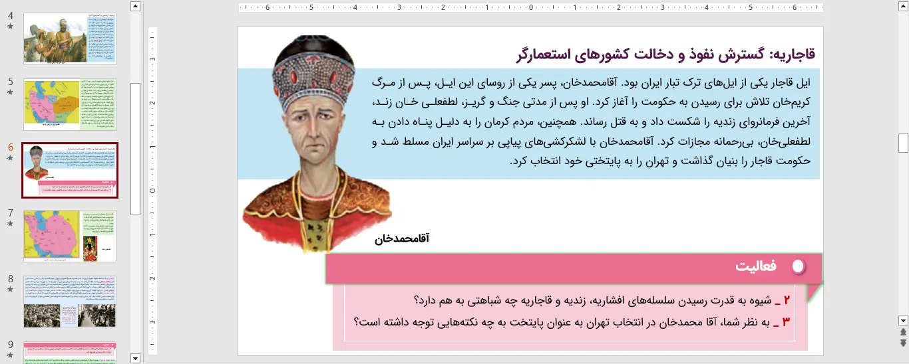Click question 2 text about افشاریه
Screen dimensions: 909x364
(x=602, y=300)
